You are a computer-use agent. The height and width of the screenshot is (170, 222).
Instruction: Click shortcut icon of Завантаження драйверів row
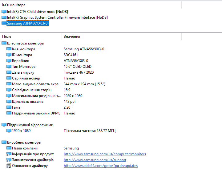[x=9, y=160]
